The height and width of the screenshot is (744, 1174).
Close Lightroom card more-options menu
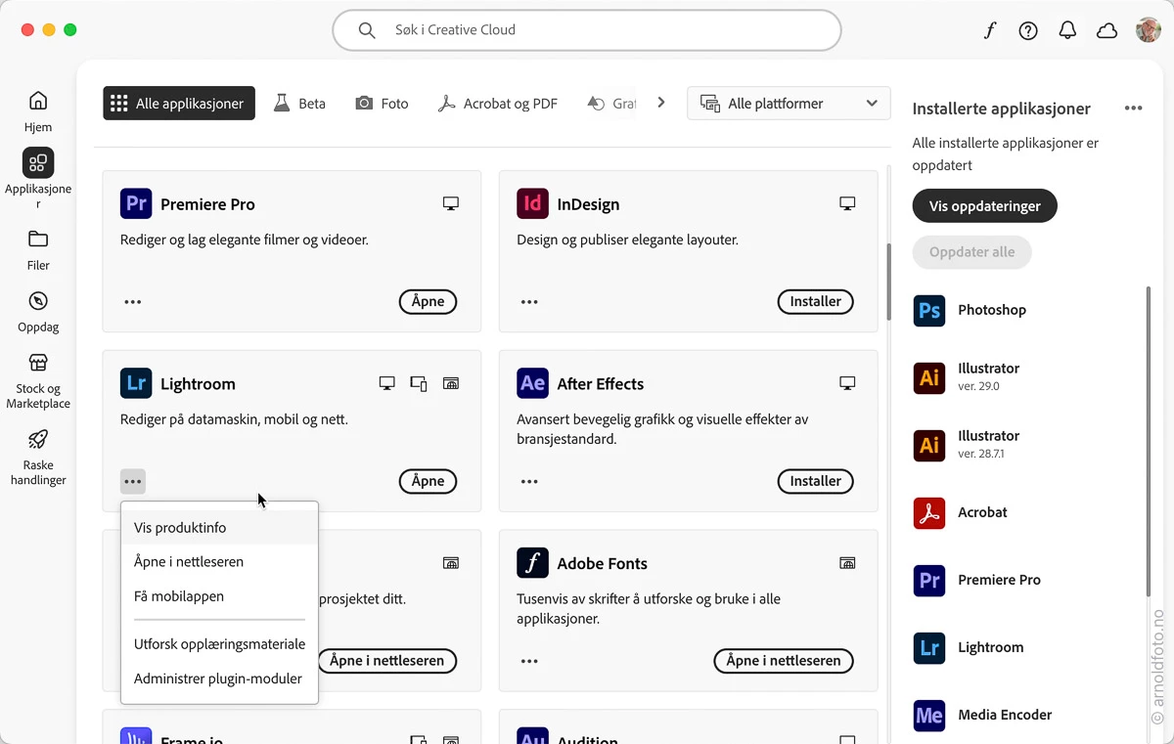(133, 481)
